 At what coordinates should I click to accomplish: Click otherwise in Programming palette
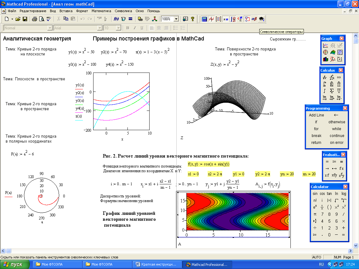click(x=337, y=122)
